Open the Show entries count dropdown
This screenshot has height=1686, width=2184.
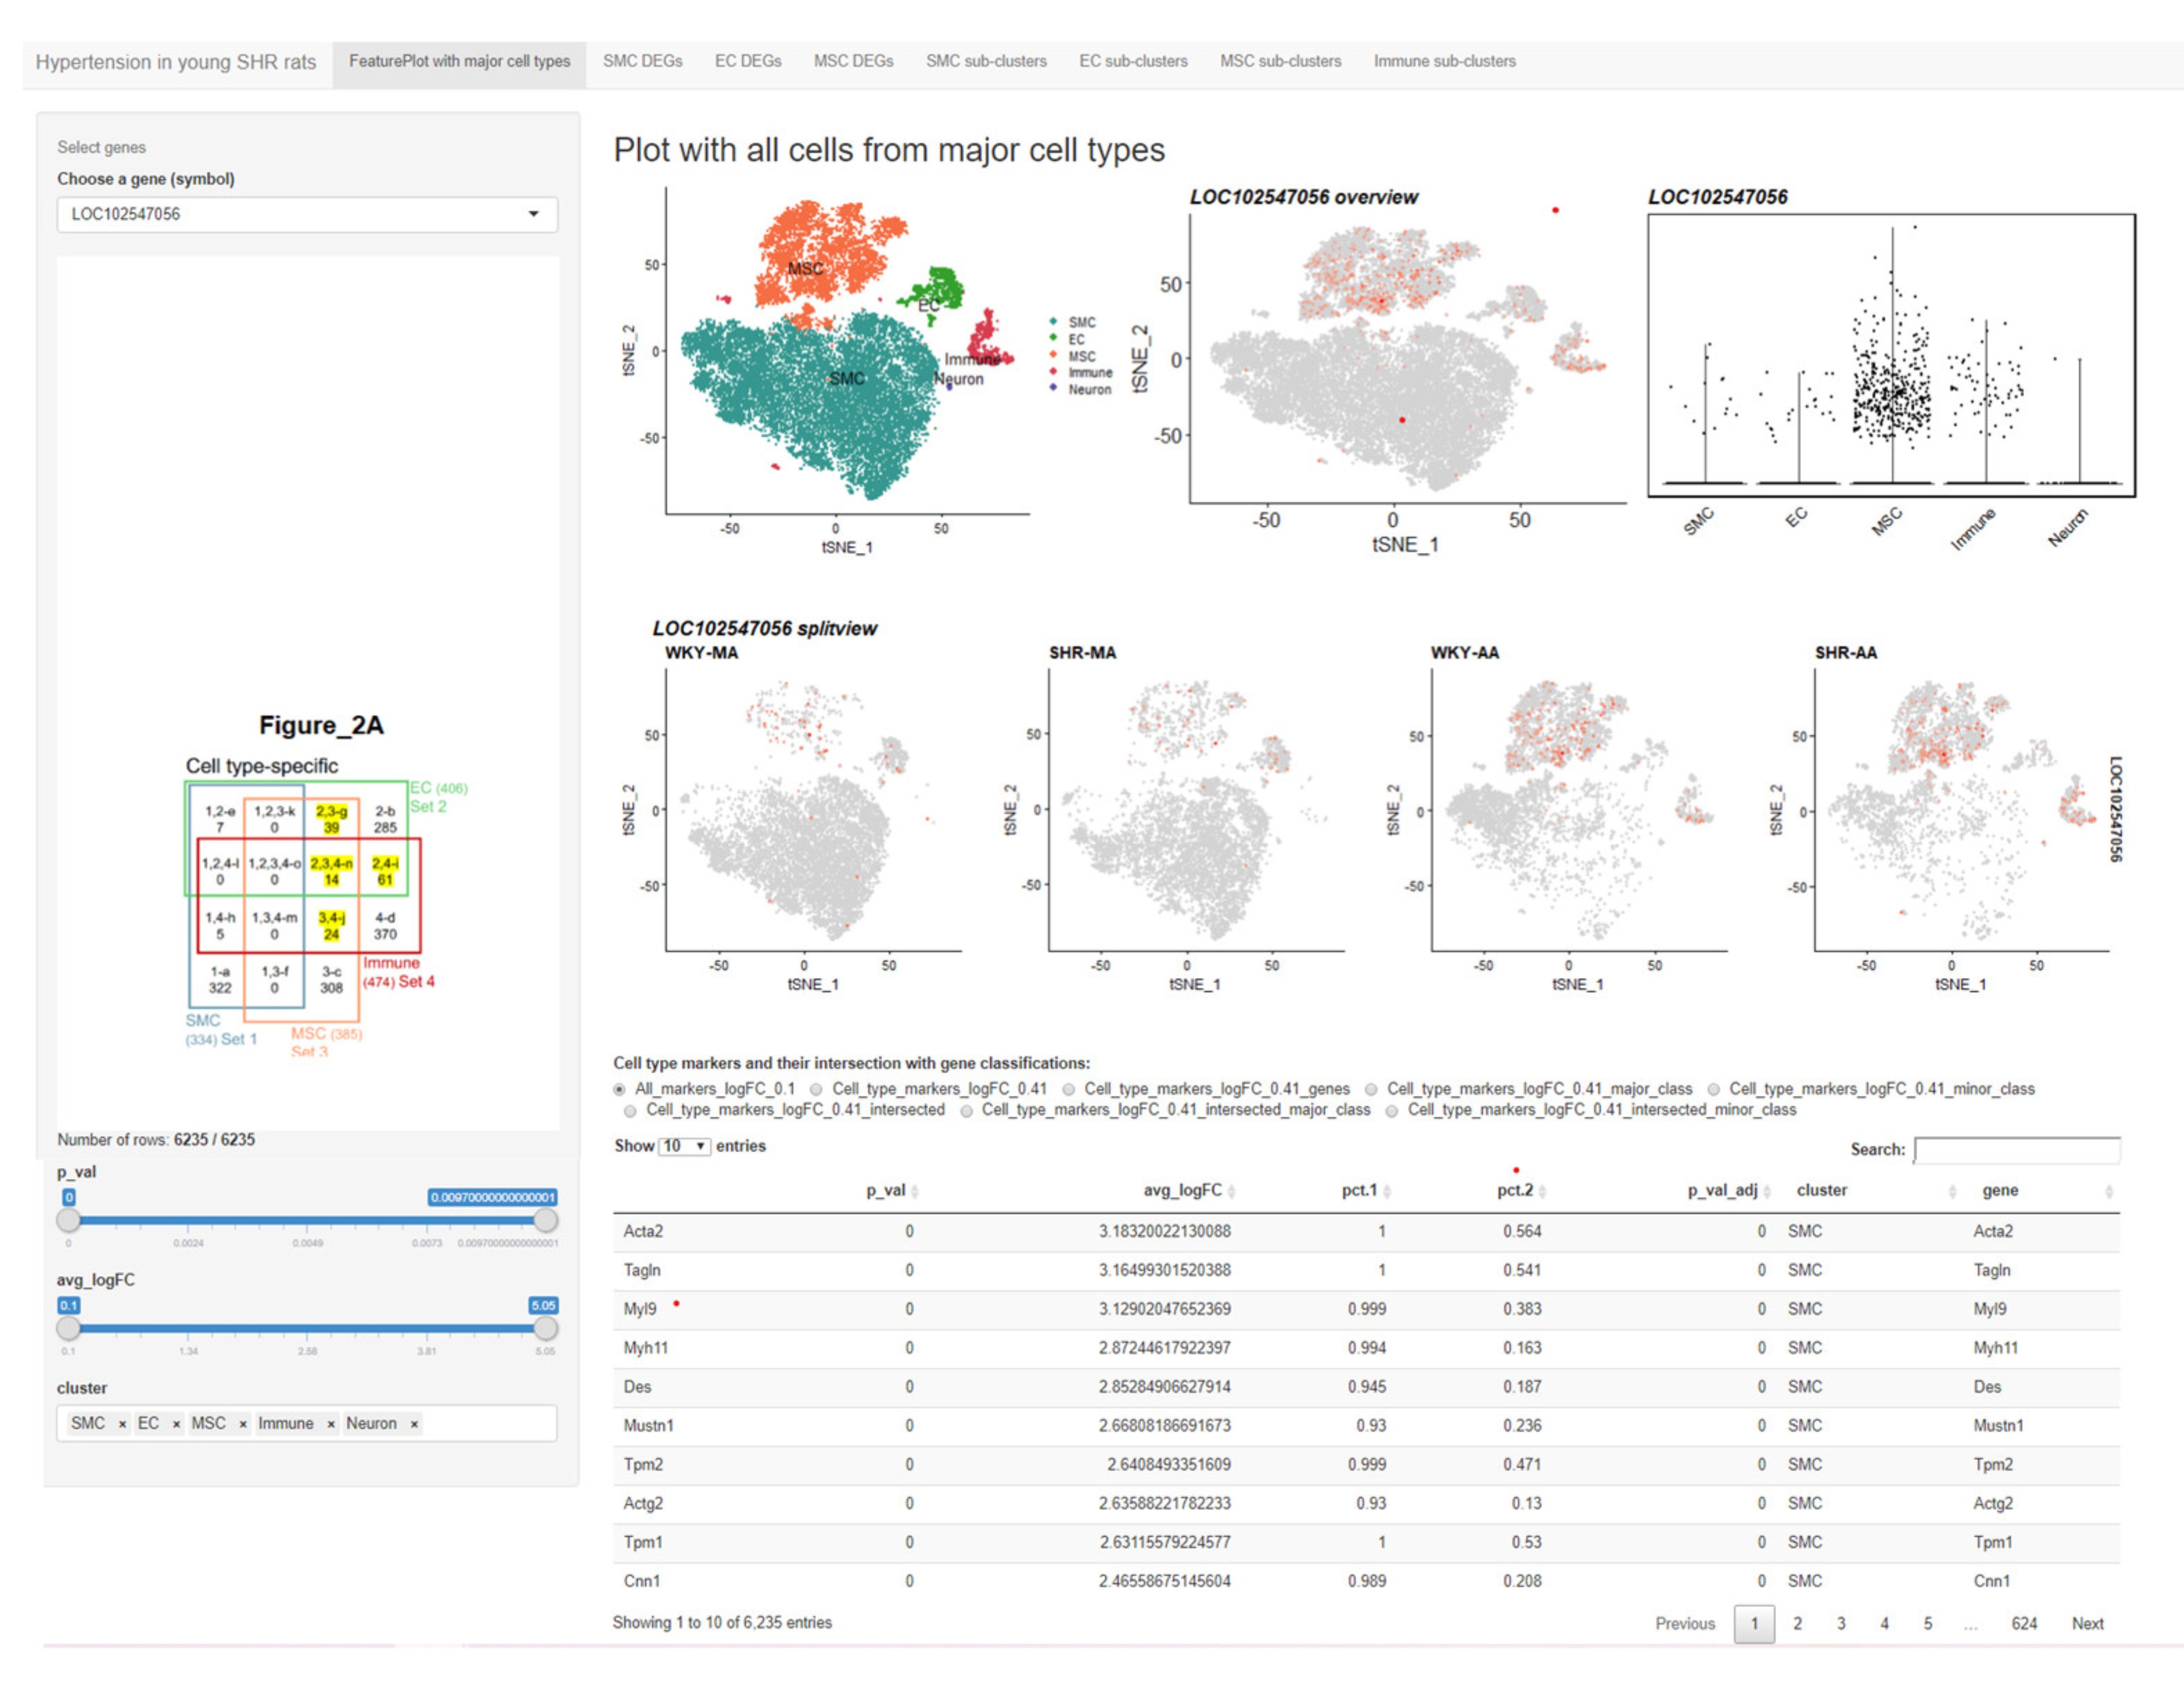(684, 1146)
